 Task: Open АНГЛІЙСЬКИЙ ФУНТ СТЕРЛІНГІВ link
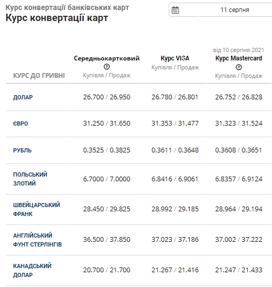[37, 240]
